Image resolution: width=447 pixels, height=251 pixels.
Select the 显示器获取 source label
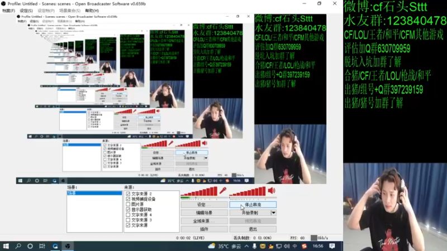(141, 210)
